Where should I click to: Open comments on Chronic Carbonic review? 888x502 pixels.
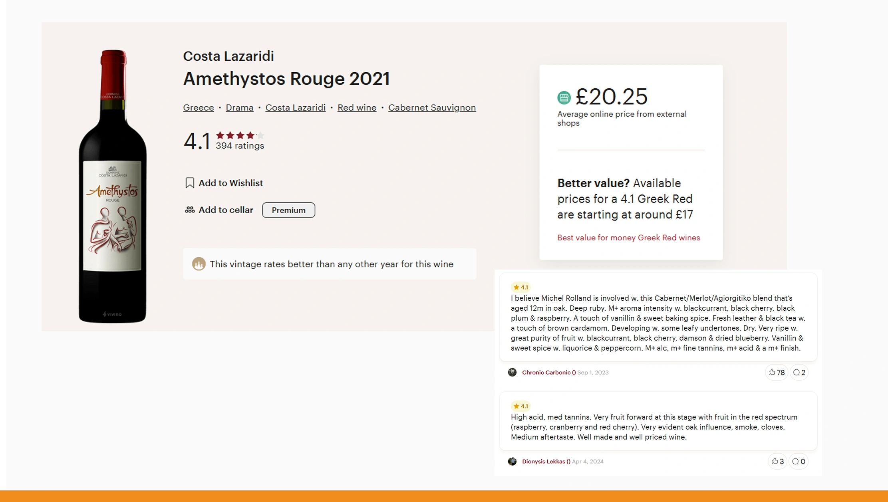click(x=799, y=372)
